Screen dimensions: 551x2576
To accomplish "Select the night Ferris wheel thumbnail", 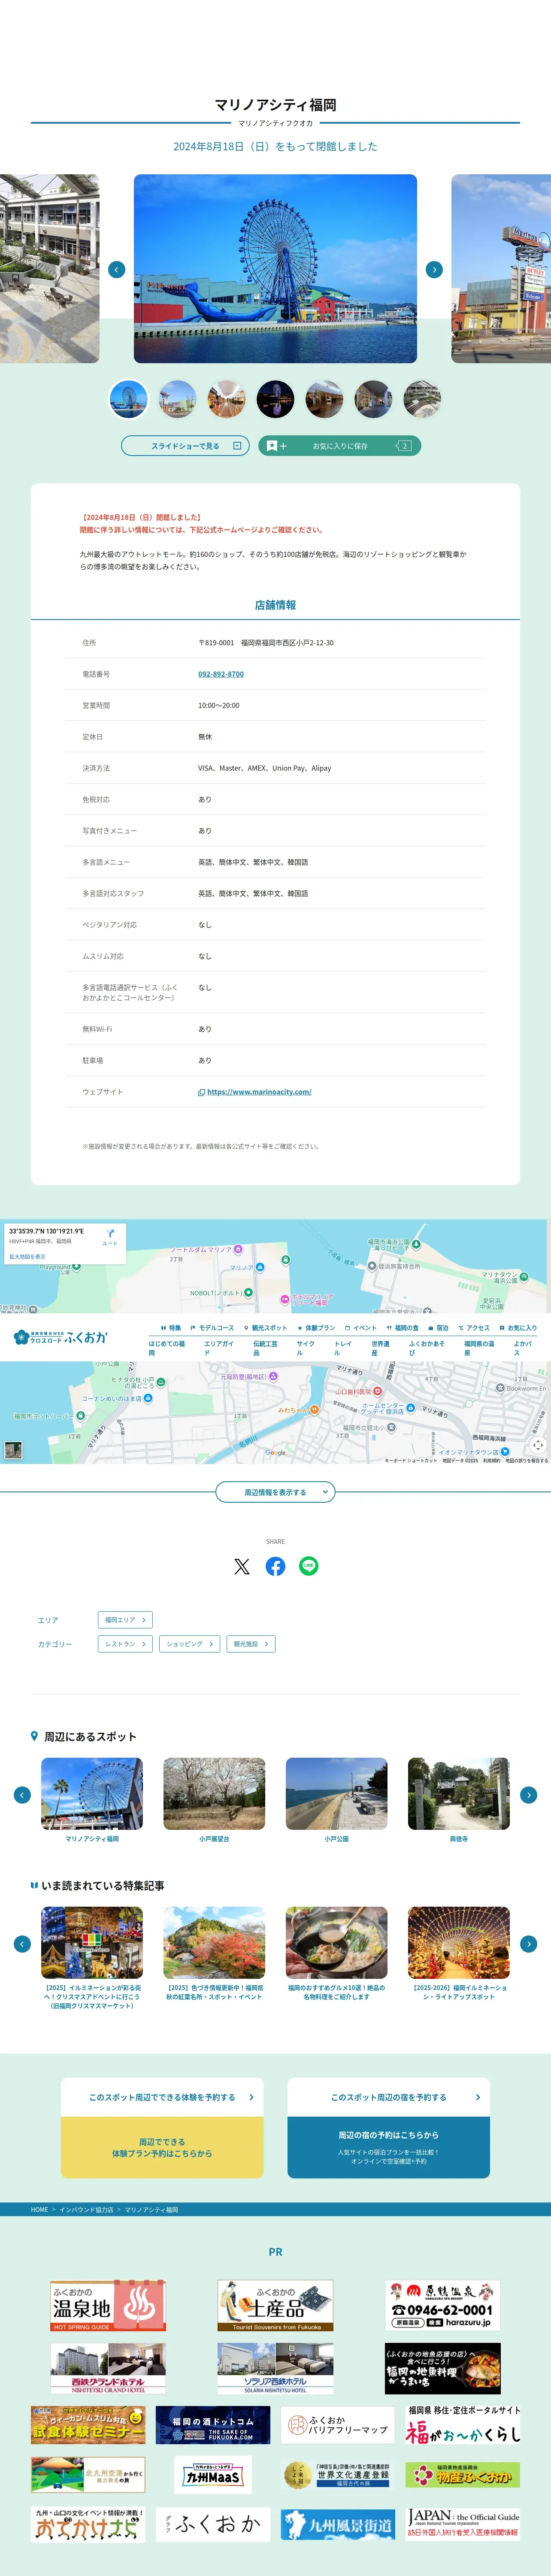I will point(275,399).
